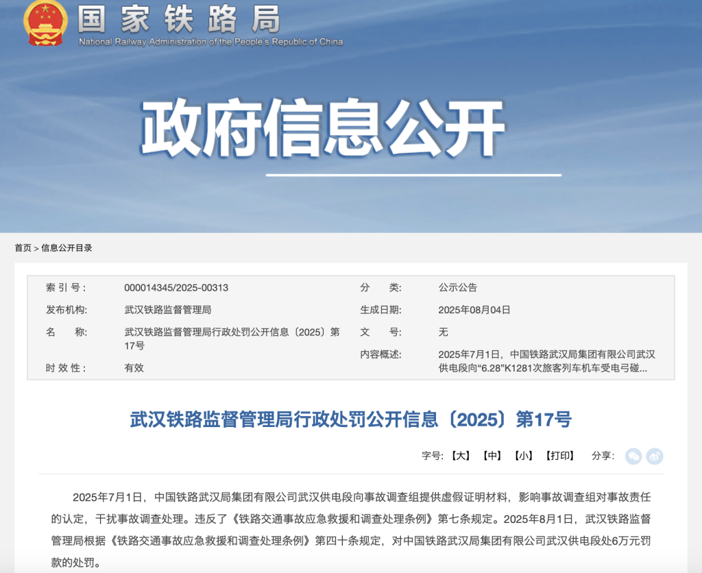Screen dimensions: 702x573
Task: Share the notice via Weibo icon
Action: click(x=655, y=456)
